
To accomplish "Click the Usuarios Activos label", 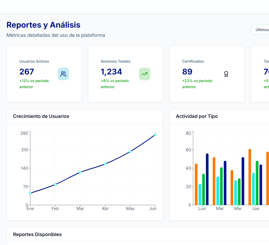I will tap(34, 61).
